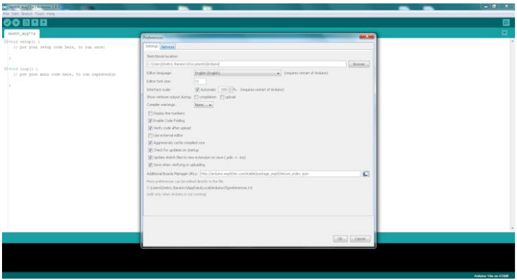Click the interface scale percentage spinner
The height and width of the screenshot is (280, 517).
click(226, 89)
